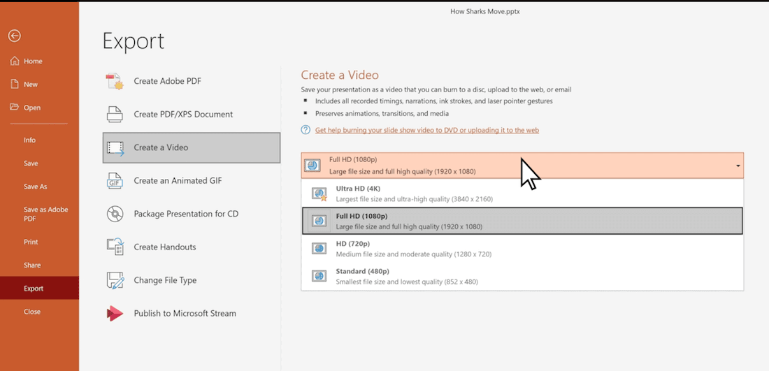Open the Share page in sidebar
Image resolution: width=769 pixels, height=371 pixels.
point(32,265)
